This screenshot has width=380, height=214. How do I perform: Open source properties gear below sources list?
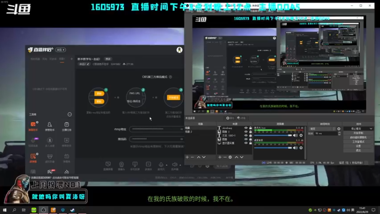[x=230, y=157]
